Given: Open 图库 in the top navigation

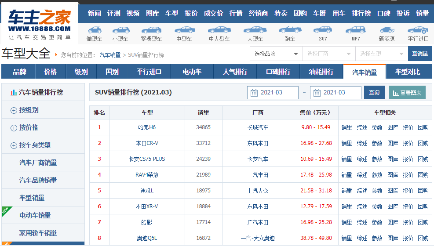Looking at the screenshot, I should click(x=153, y=13).
